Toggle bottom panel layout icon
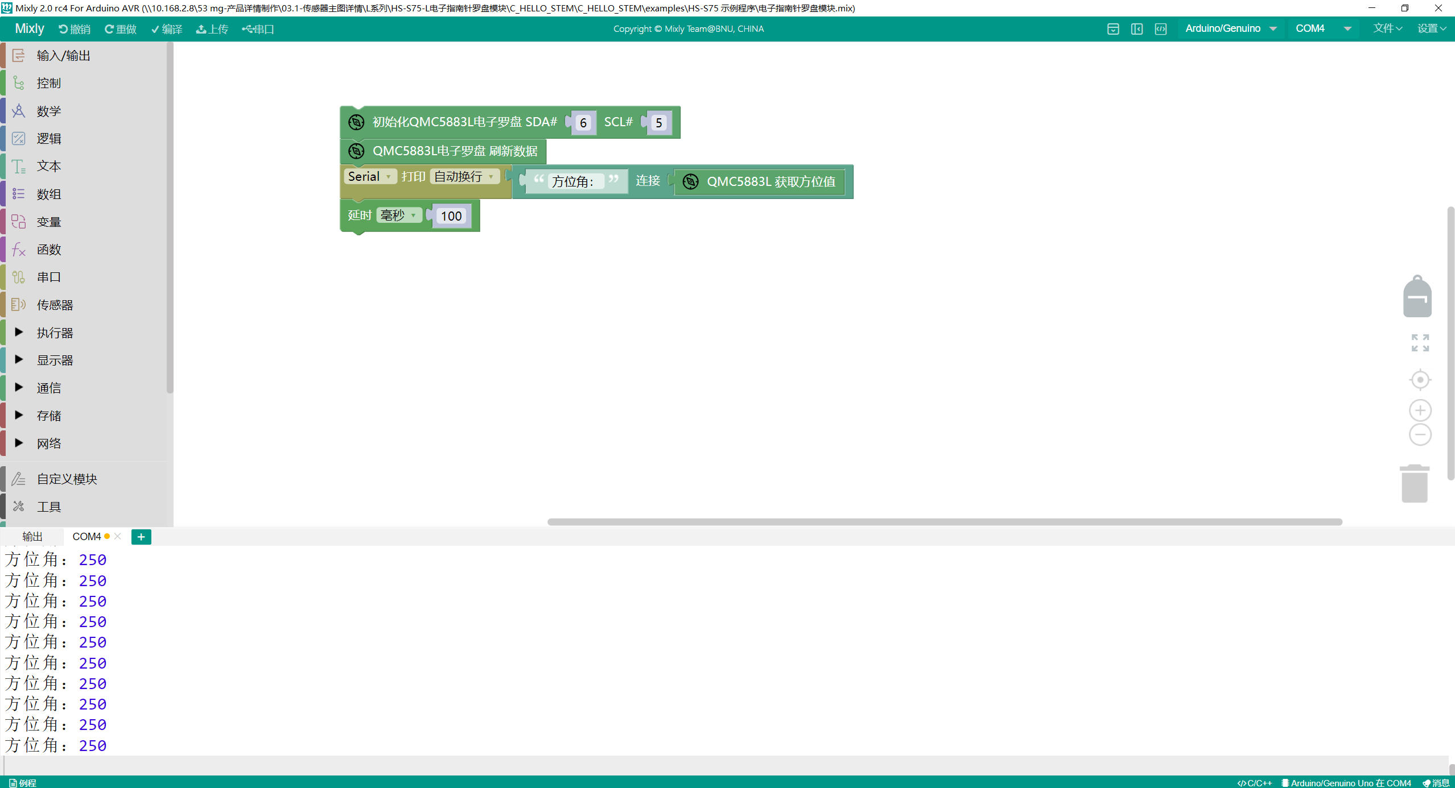1455x788 pixels. [1113, 29]
